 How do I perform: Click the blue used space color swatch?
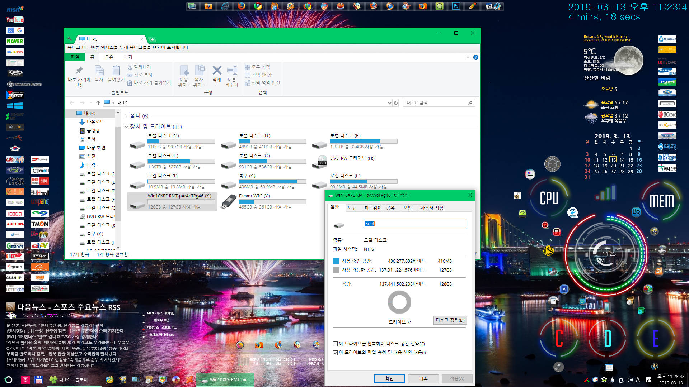tap(336, 261)
